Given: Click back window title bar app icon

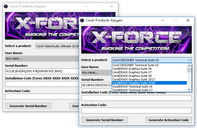Looking at the screenshot, I should [6, 6].
